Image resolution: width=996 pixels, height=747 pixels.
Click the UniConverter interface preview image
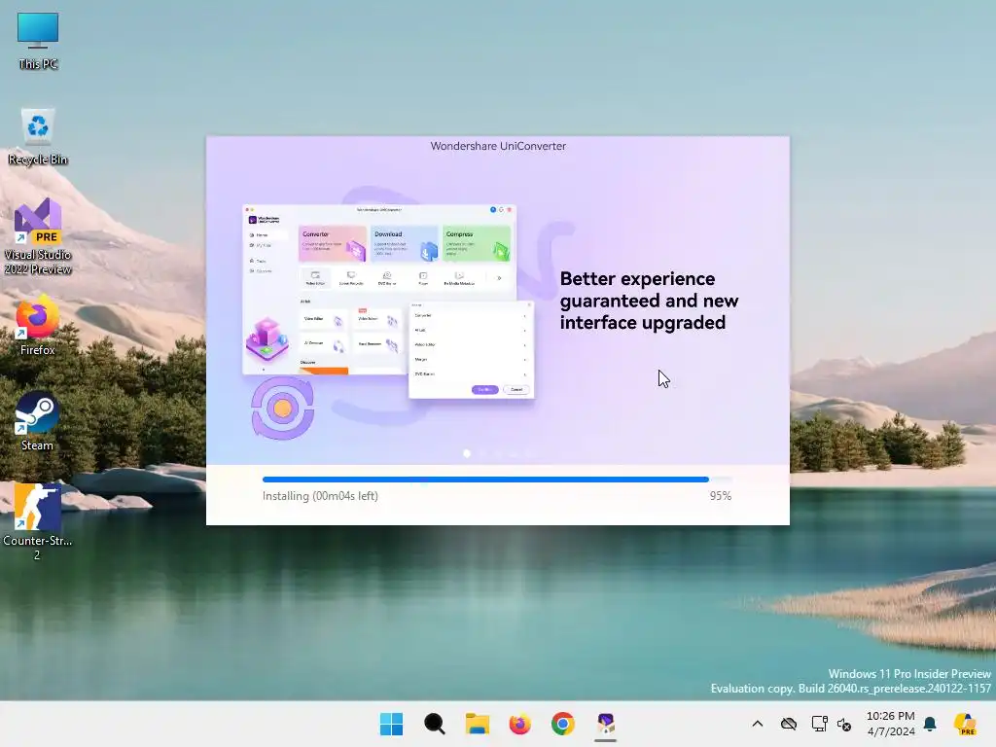tap(389, 302)
